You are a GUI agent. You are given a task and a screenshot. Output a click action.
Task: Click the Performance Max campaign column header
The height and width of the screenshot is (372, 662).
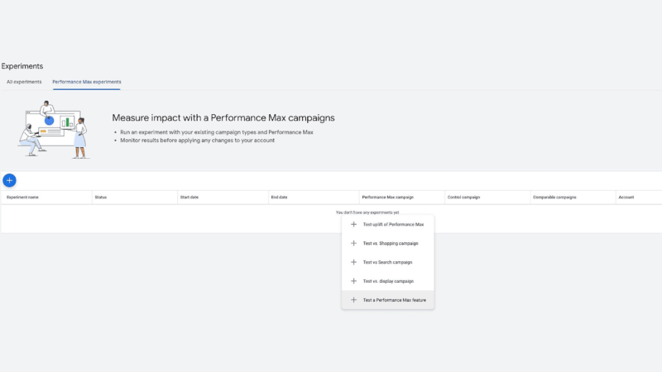click(387, 197)
